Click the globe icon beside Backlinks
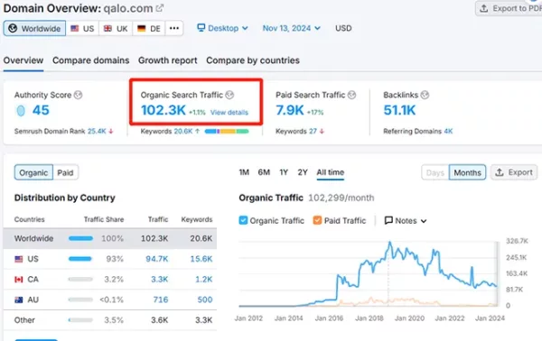Viewport: 542px width, 341px height. (x=425, y=95)
